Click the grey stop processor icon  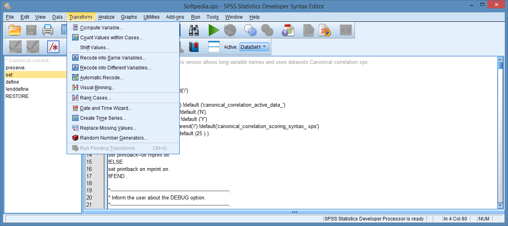tap(230, 30)
